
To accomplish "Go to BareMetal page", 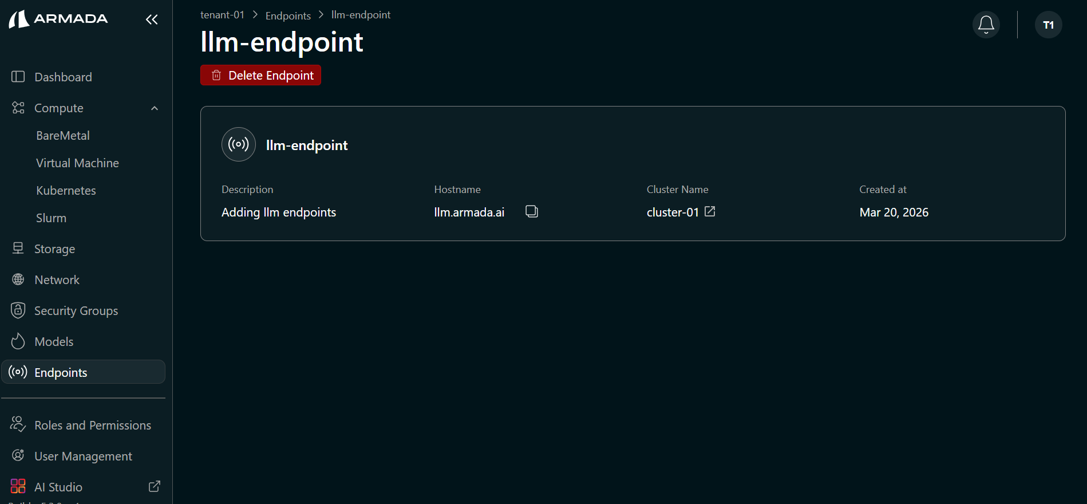I will (63, 136).
